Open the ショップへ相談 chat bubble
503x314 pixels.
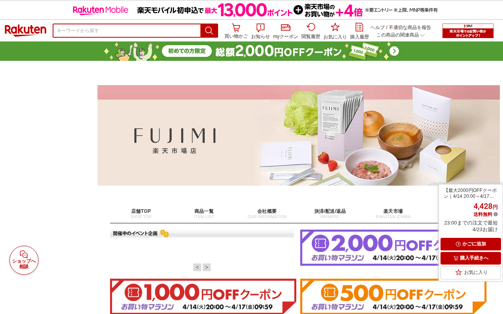point(24,260)
